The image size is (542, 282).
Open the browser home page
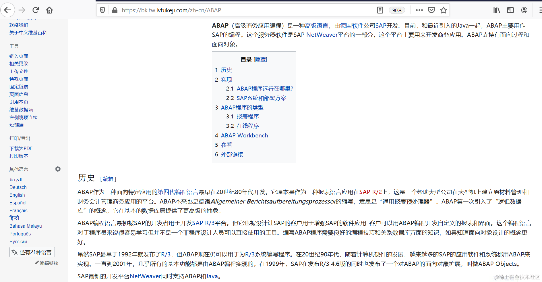point(49,10)
